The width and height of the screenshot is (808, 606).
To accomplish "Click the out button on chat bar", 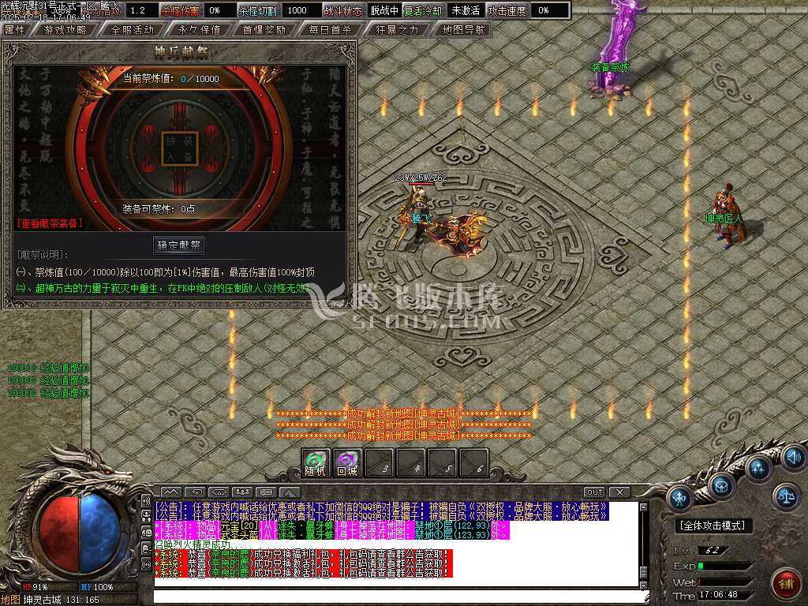I will (x=595, y=492).
